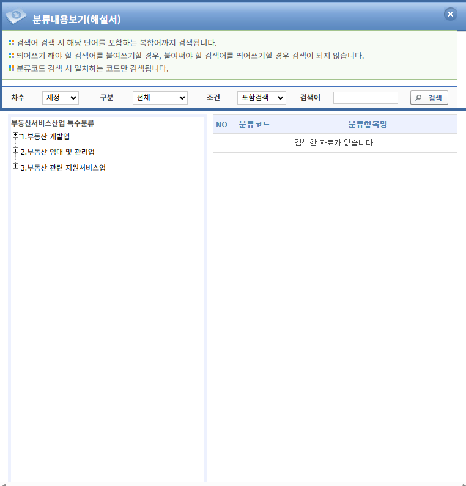Click the 분류항목명 column header
This screenshot has width=466, height=486.
[368, 125]
